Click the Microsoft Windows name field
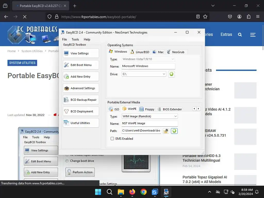Image resolution: width=264 pixels, height=198 pixels. pyautogui.click(x=148, y=66)
